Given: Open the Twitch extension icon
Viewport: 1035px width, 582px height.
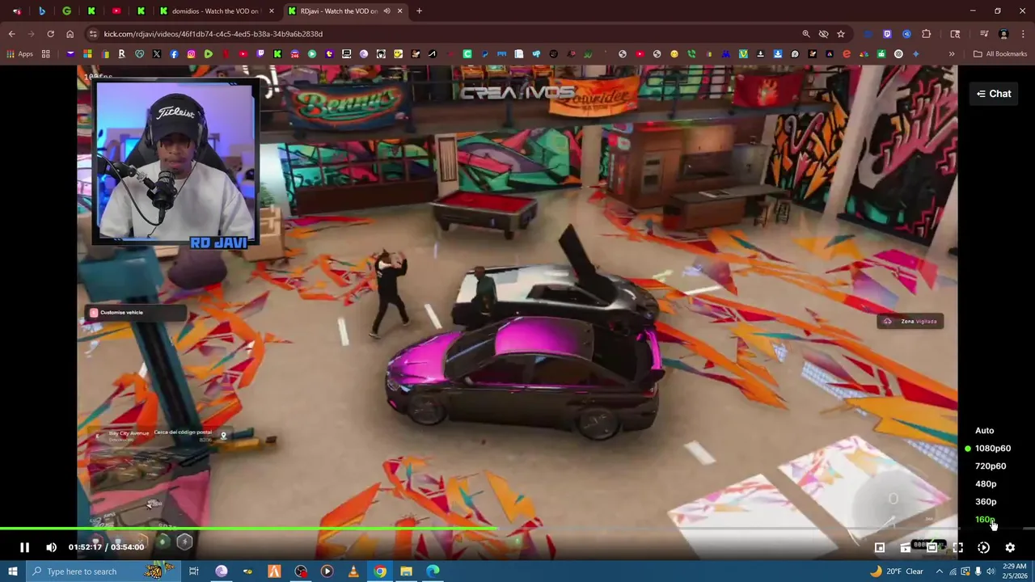Looking at the screenshot, I should [x=887, y=34].
